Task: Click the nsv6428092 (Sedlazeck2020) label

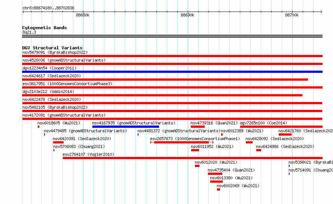Action: [275, 139]
